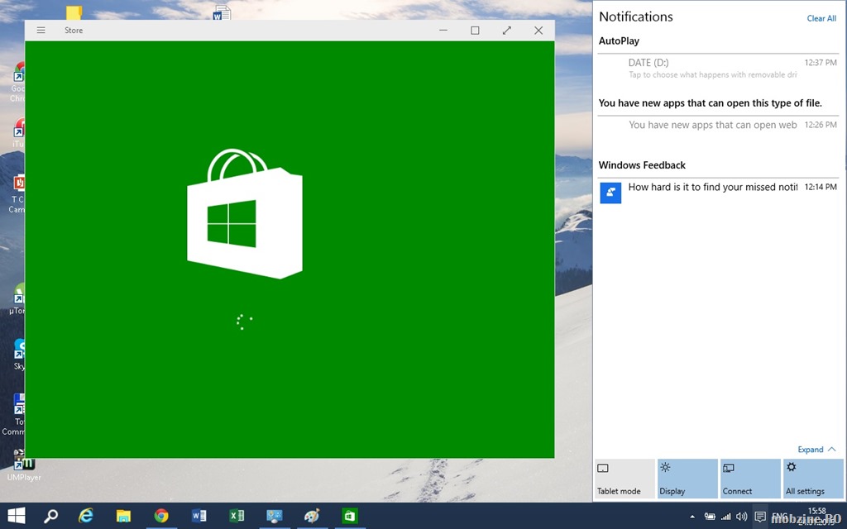The height and width of the screenshot is (529, 847).
Task: Click the battery tray icon
Action: pyautogui.click(x=710, y=517)
